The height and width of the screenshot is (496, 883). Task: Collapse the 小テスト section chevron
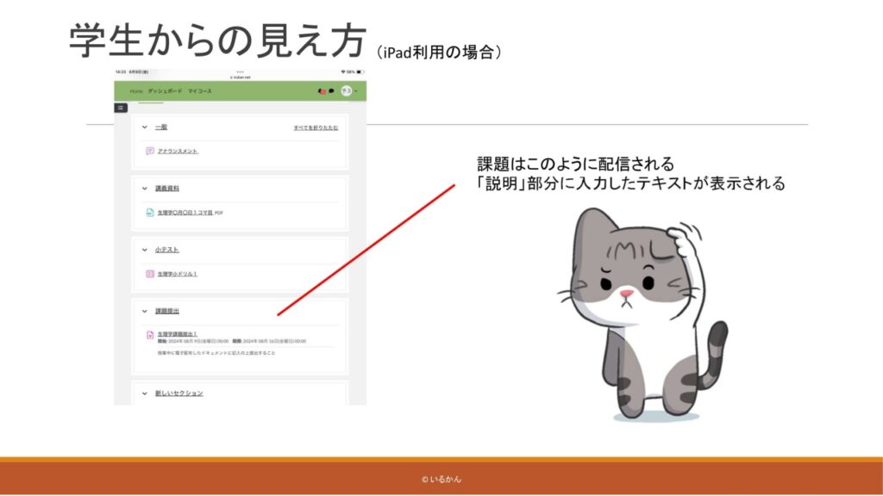[x=144, y=250]
